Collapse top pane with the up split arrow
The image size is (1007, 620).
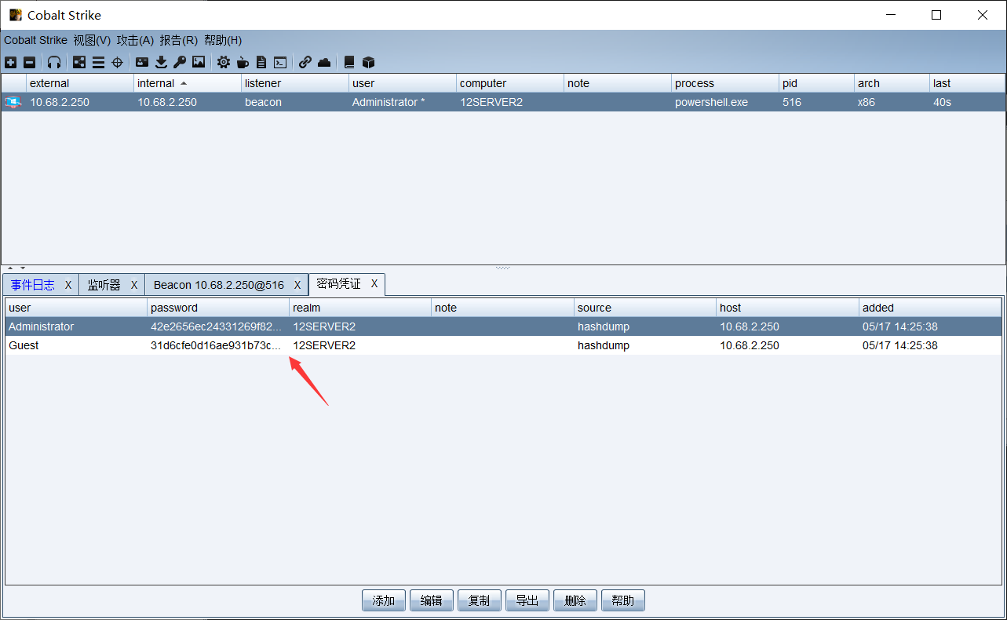pos(10,268)
